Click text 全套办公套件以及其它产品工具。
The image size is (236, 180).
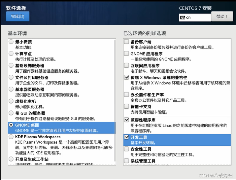tap(159, 100)
